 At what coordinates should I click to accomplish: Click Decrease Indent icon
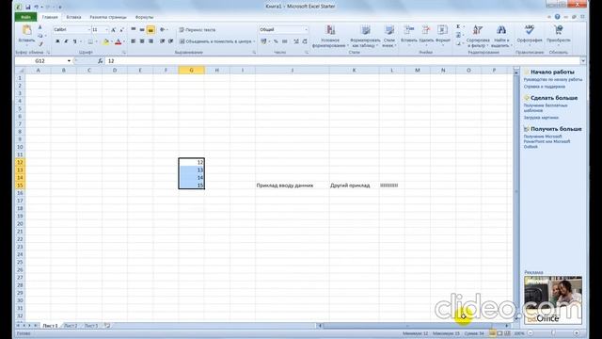coord(162,41)
